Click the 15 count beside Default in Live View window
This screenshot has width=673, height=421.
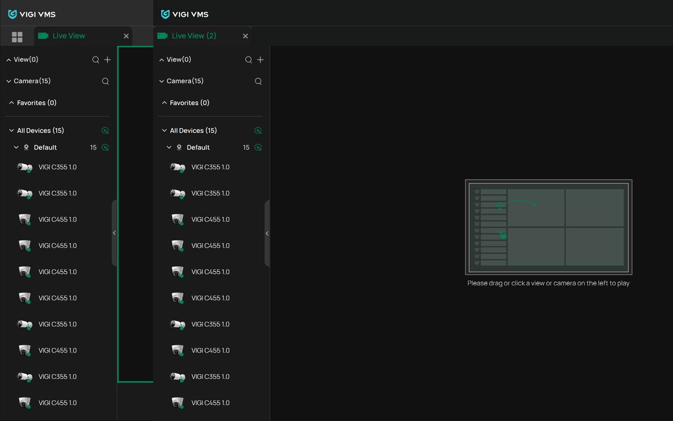click(x=93, y=147)
